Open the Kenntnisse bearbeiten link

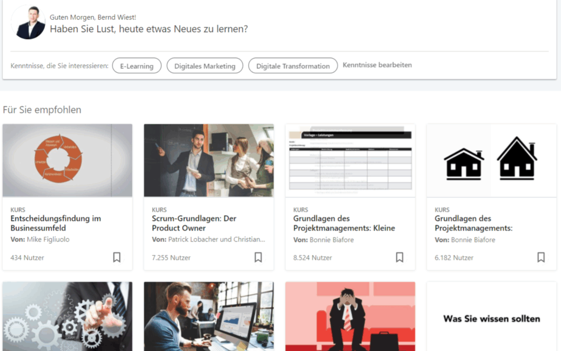[377, 65]
